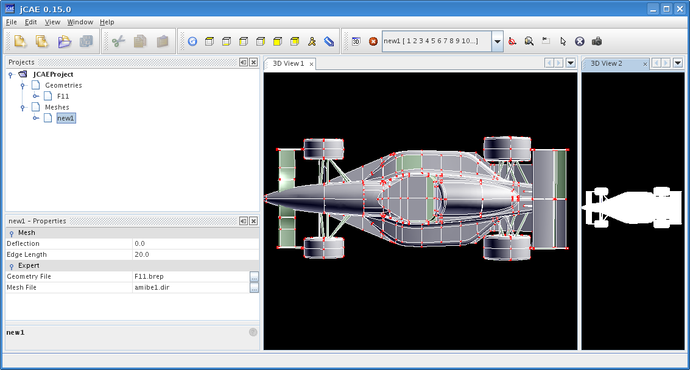
Task: Browse for Geometry File with ellipsis button
Action: (254, 277)
